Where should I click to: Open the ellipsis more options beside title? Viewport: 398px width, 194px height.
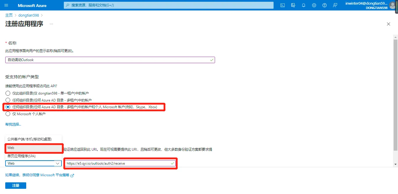(x=51, y=24)
